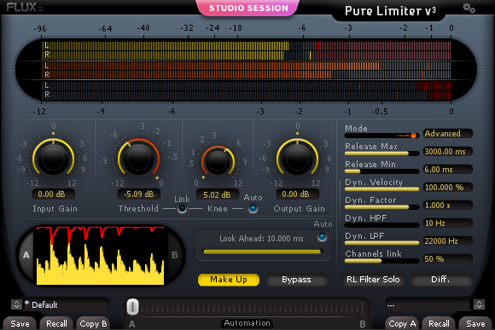495x330 pixels.
Task: Click the Channels link 50 % field
Action: coord(448,259)
